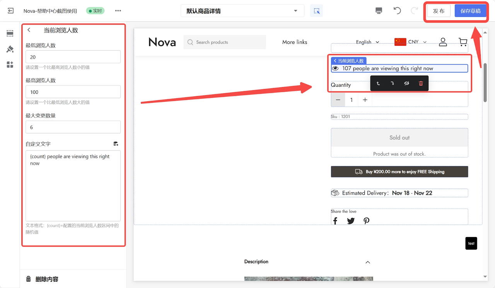Click the 最低浏览人数 input field
This screenshot has width=495, height=288.
(73, 57)
